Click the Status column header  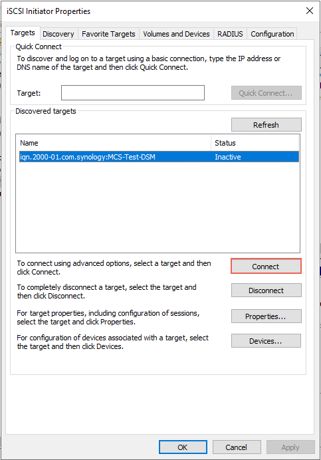255,143
